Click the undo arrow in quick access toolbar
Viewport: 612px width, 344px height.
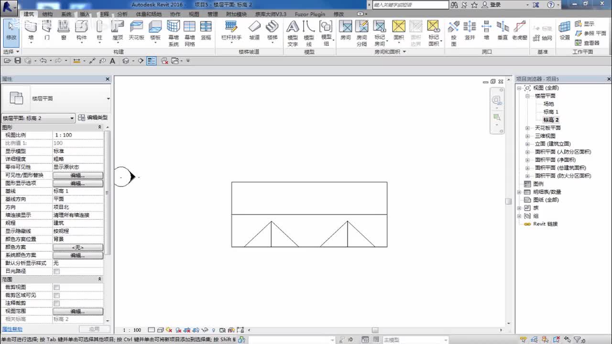pyautogui.click(x=43, y=61)
